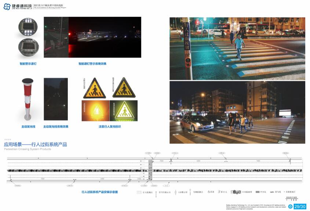Click the glowing orange pedestrian sign photo
The height and width of the screenshot is (211, 310).
tap(95, 111)
